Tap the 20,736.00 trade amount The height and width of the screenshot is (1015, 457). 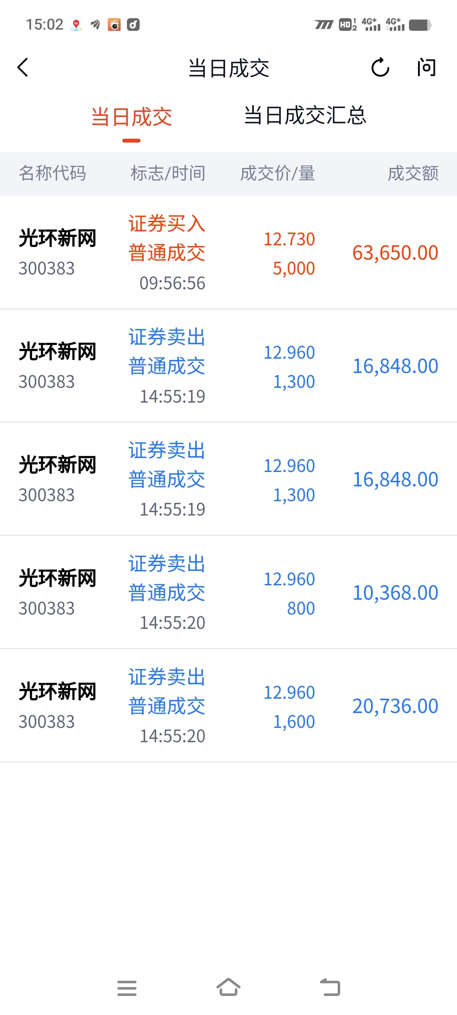[395, 706]
